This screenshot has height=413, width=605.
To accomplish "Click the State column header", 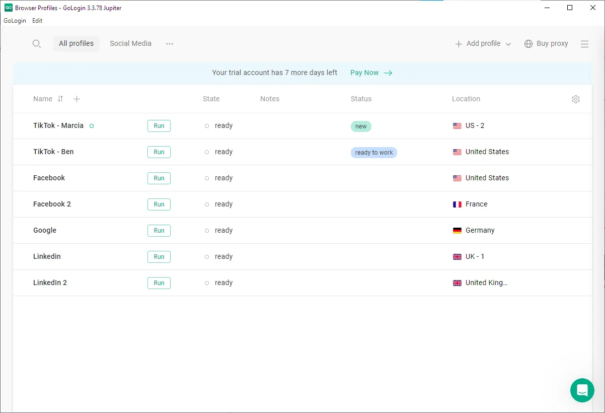I will click(211, 99).
